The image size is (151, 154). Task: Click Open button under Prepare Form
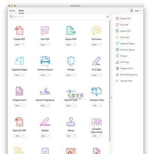point(17,105)
